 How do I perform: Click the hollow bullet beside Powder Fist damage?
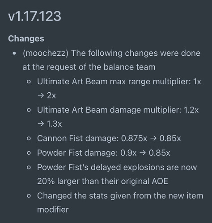pos(29,153)
